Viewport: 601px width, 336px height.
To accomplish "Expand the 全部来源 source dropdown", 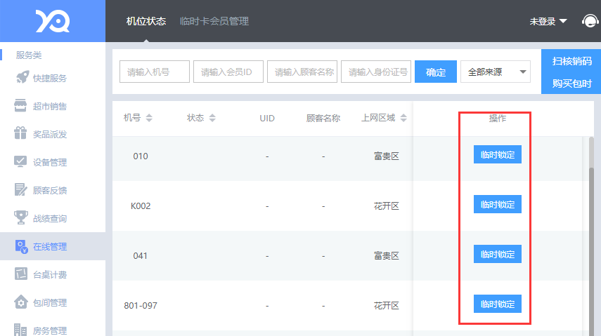I will 496,72.
